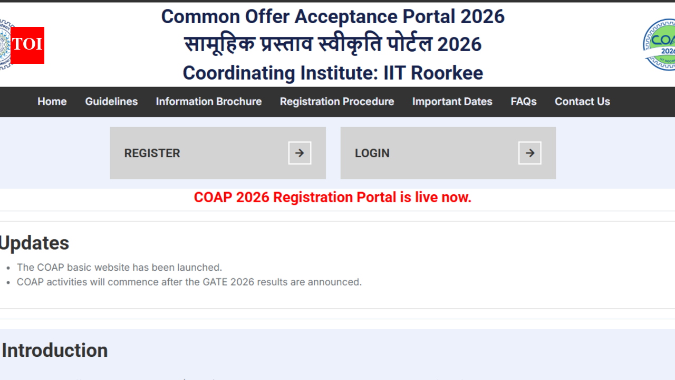This screenshot has width=675, height=380.
Task: Open the FAQs page
Action: tap(523, 101)
